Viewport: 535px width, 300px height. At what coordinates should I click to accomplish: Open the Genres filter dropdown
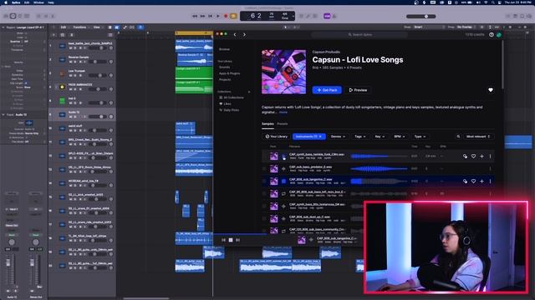click(338, 137)
